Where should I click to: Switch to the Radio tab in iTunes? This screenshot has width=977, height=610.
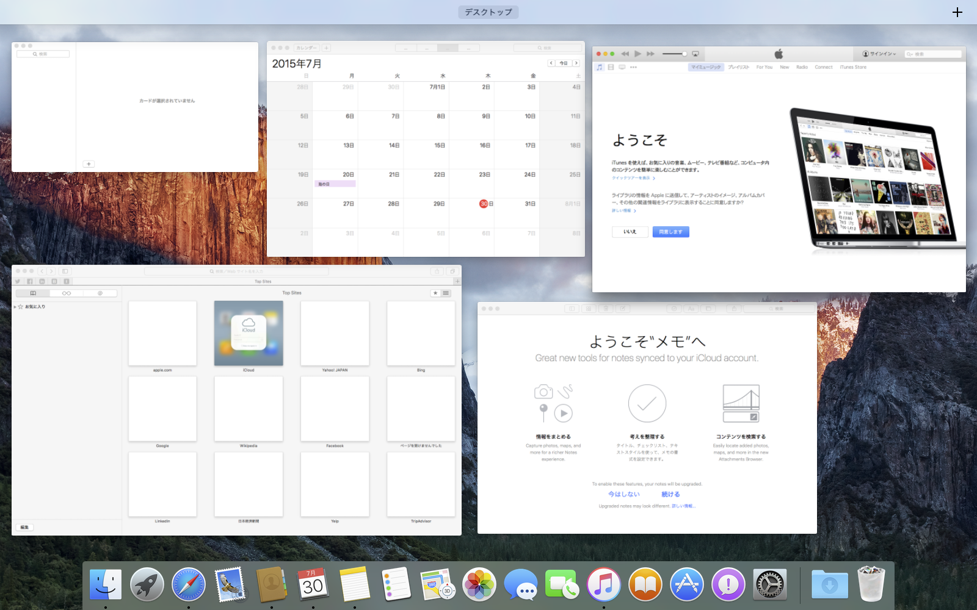(802, 67)
